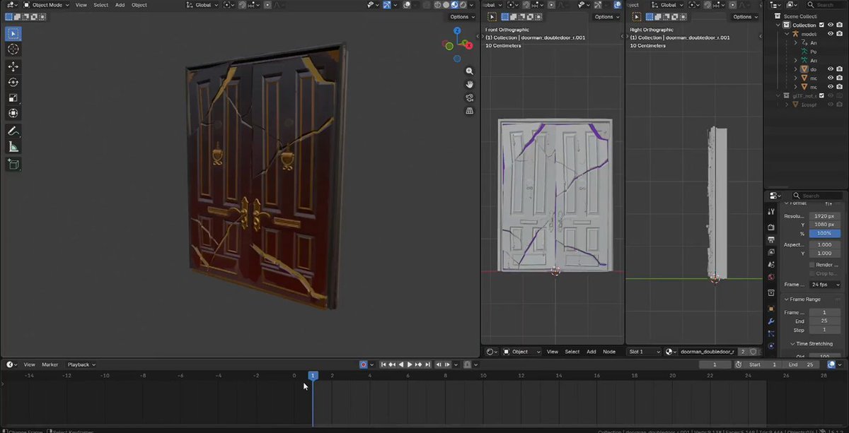Select the Annotate tool

13,131
